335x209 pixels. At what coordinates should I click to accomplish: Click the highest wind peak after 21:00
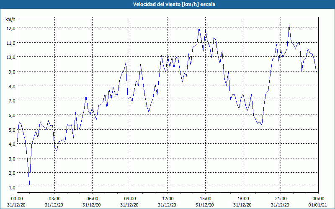pos(289,25)
